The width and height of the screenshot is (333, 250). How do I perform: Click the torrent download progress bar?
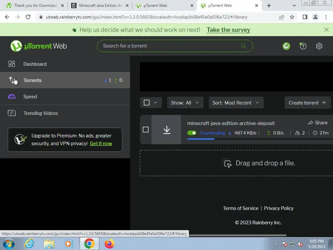pos(260,139)
